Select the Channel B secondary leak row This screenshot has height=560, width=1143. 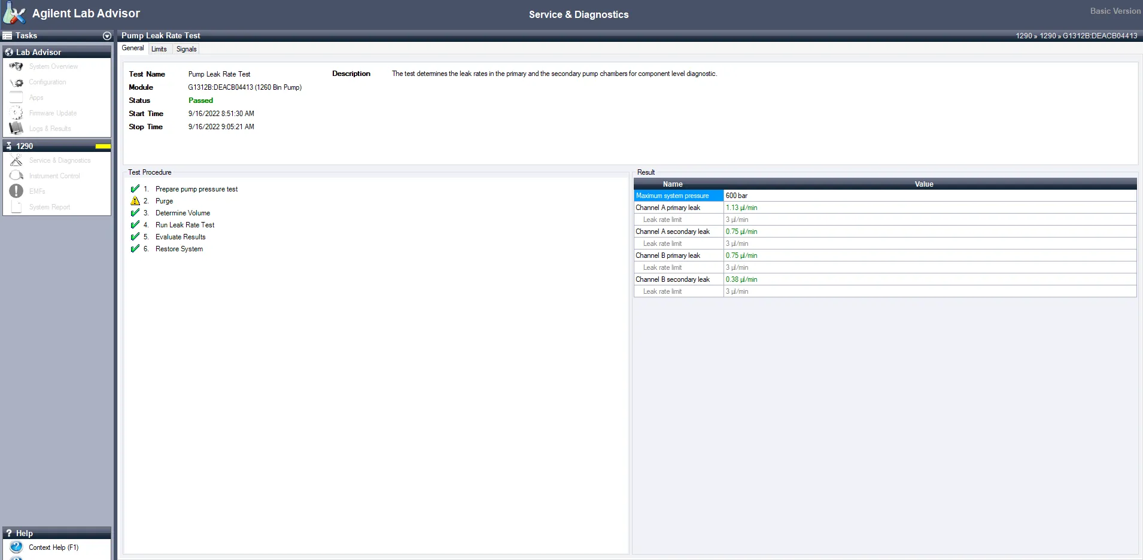885,279
